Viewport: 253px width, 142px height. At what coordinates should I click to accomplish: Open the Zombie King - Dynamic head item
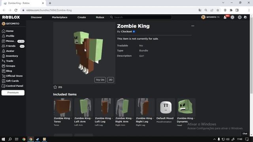186,112
